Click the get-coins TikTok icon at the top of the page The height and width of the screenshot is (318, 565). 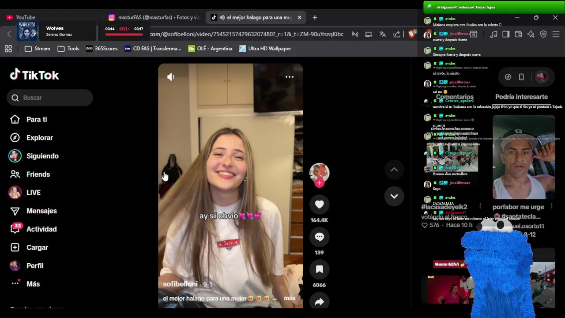pyautogui.click(x=508, y=77)
